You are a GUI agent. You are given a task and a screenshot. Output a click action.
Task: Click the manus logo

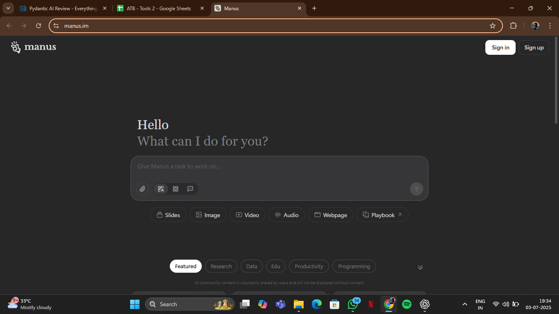click(x=34, y=47)
